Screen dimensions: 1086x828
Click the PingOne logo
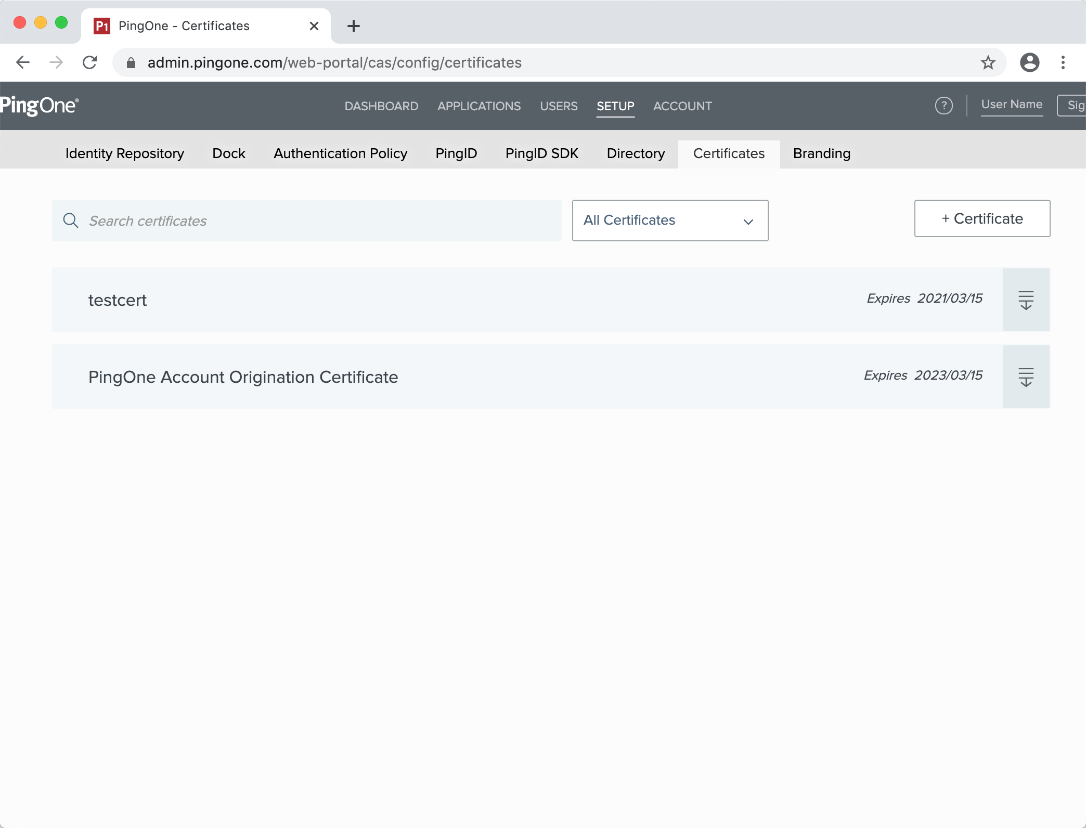point(40,106)
